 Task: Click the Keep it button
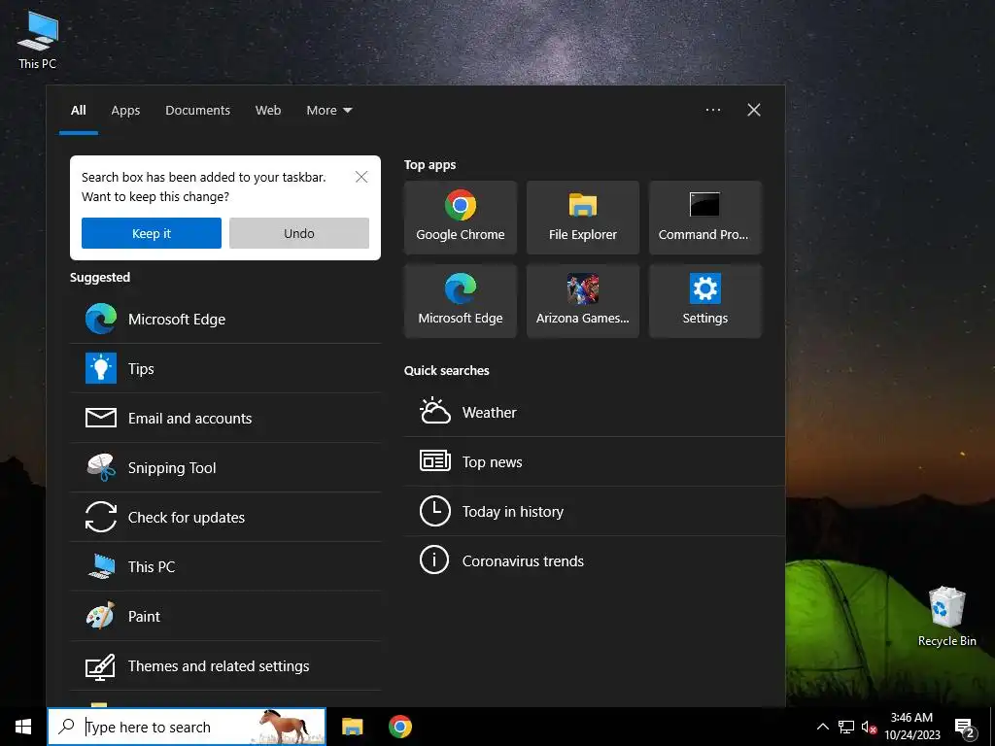[151, 233]
